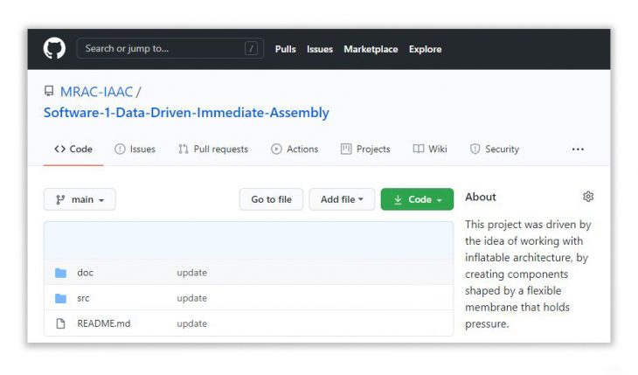638x375 pixels.
Task: Switch to the Pull requests tab
Action: [x=213, y=149]
